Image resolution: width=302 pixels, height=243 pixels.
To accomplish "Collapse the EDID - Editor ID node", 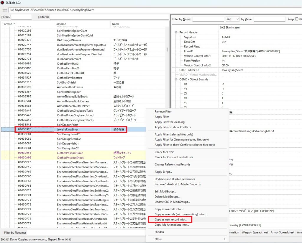I will [176, 70].
